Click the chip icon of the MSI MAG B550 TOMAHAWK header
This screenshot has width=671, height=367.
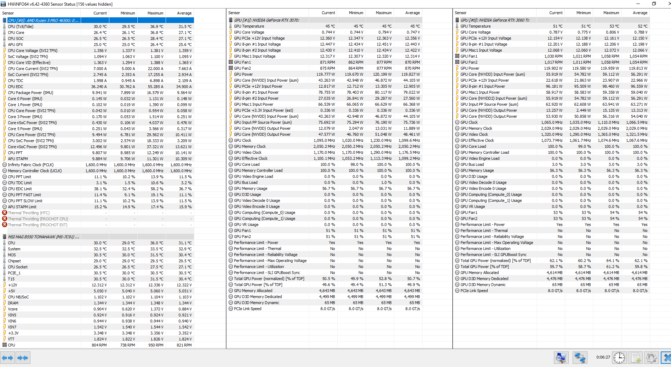click(5, 237)
